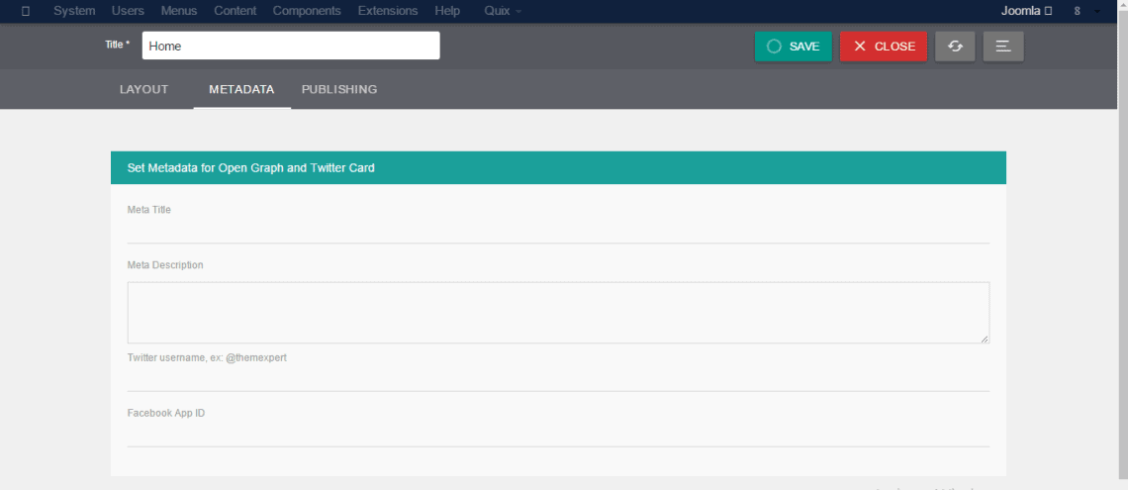The height and width of the screenshot is (490, 1128).
Task: Click the Joomla external site link
Action: pos(1026,11)
